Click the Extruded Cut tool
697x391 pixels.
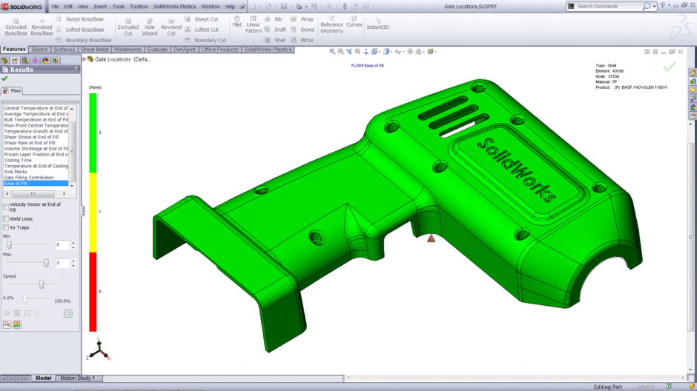[x=128, y=27]
